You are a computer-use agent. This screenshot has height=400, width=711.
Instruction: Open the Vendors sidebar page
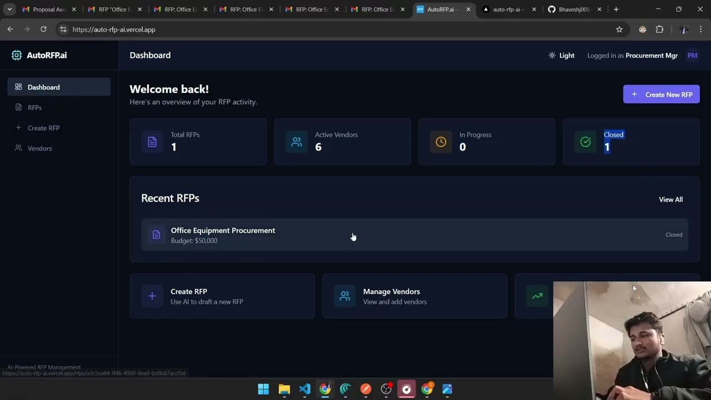click(59, 148)
